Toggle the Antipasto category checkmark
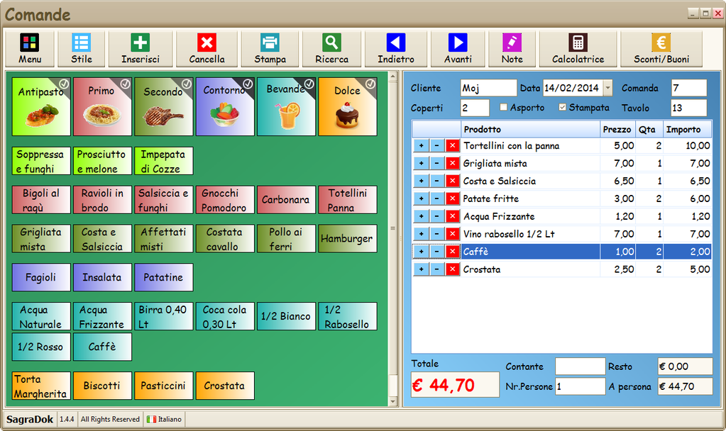Image resolution: width=726 pixels, height=431 pixels. [x=64, y=84]
